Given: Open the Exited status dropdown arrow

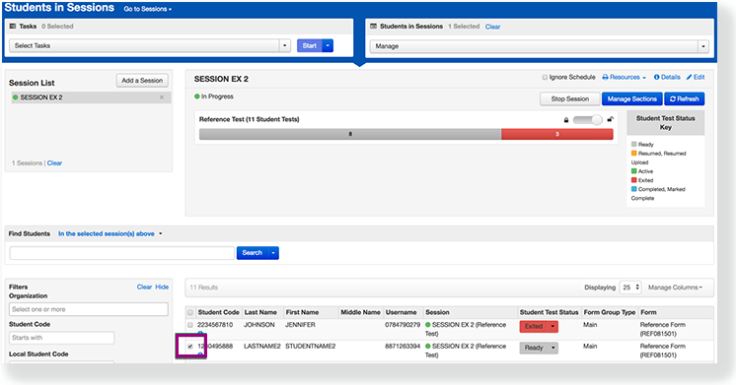Looking at the screenshot, I should coord(552,327).
